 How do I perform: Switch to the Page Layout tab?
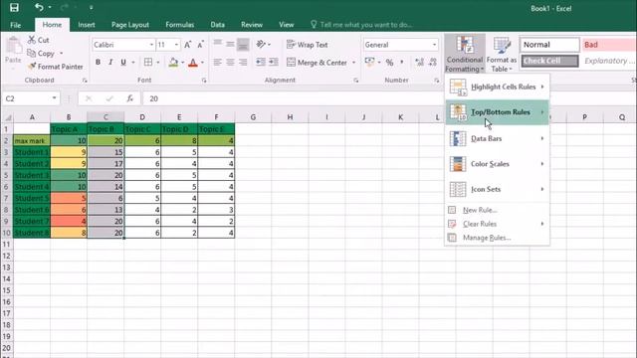(130, 25)
